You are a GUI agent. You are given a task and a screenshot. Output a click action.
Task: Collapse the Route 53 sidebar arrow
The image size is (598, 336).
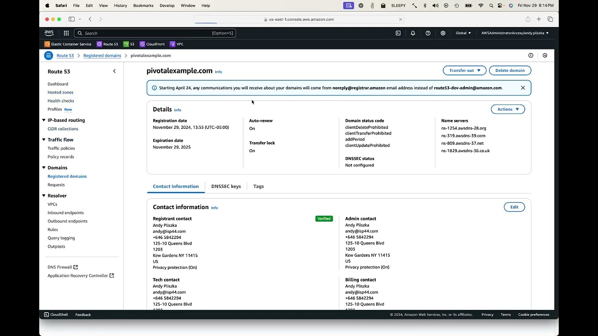point(114,71)
